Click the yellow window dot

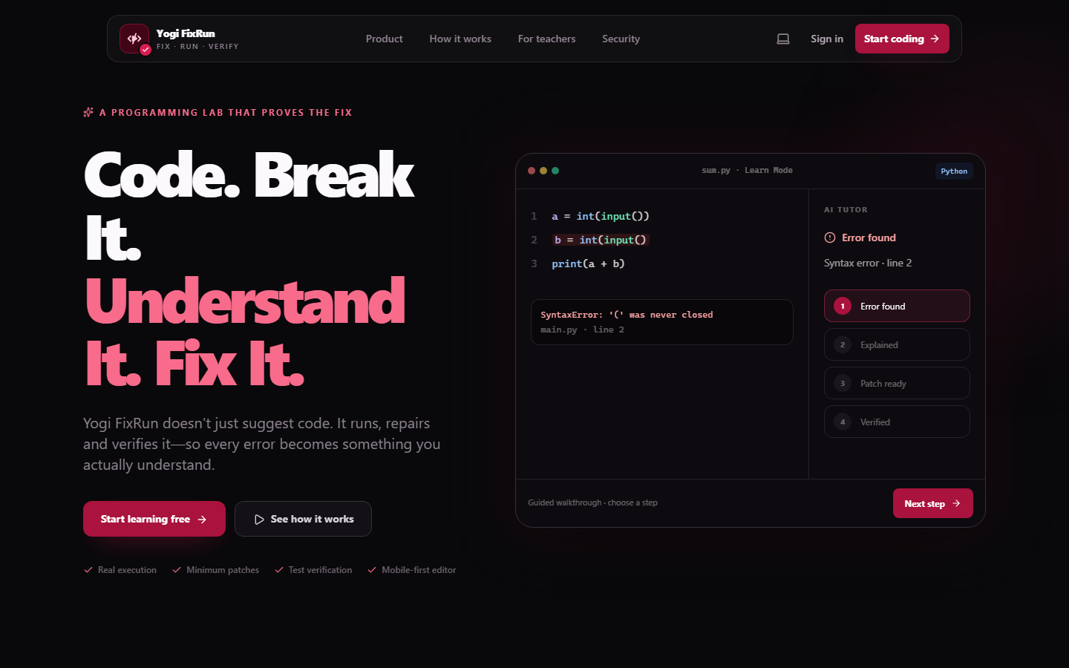pos(543,171)
